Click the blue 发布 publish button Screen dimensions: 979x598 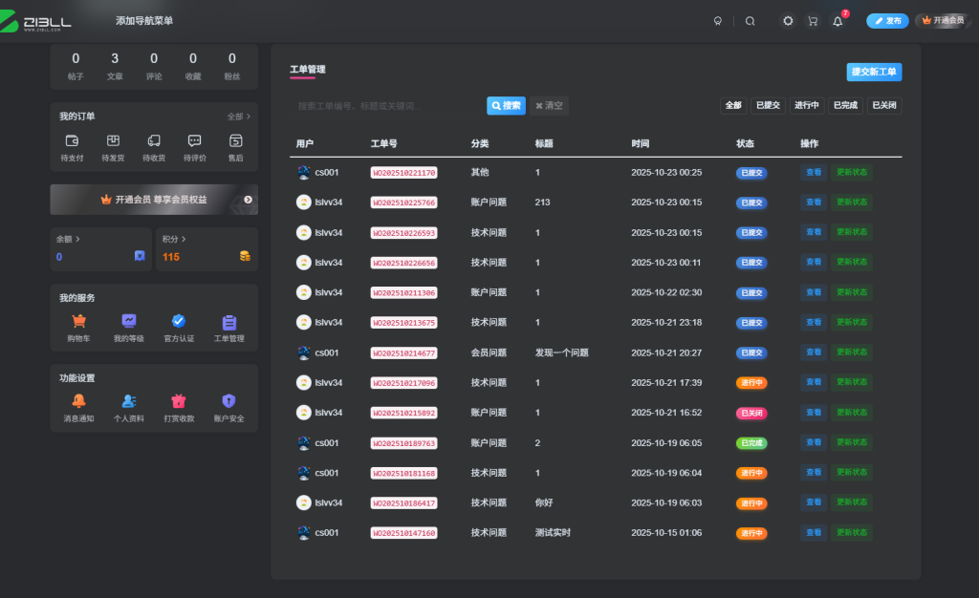point(888,20)
